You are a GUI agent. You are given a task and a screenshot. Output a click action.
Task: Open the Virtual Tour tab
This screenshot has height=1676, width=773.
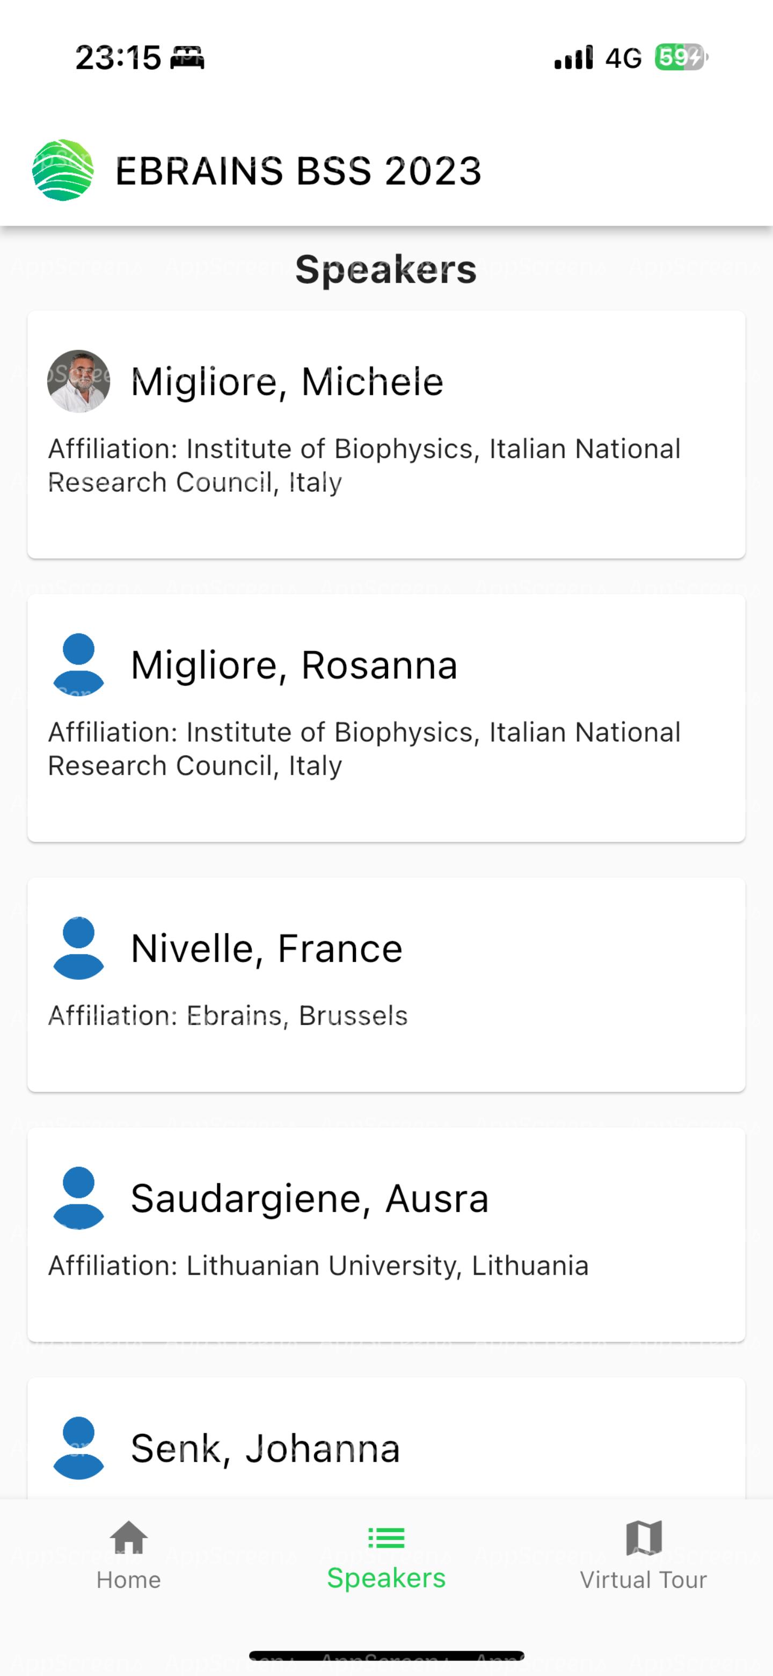pyautogui.click(x=644, y=1556)
